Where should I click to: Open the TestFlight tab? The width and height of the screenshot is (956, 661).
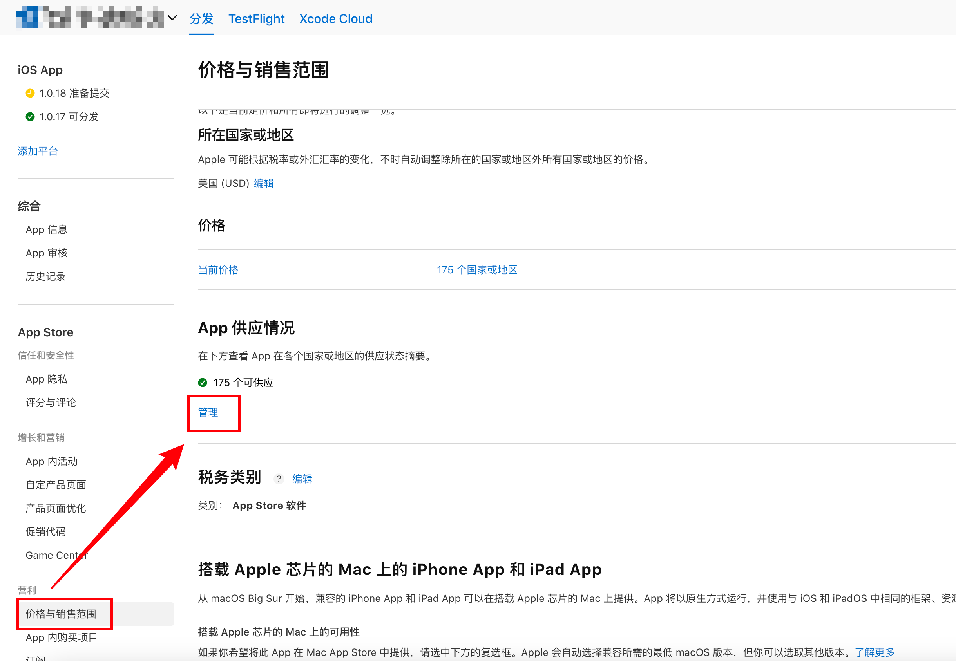point(257,19)
